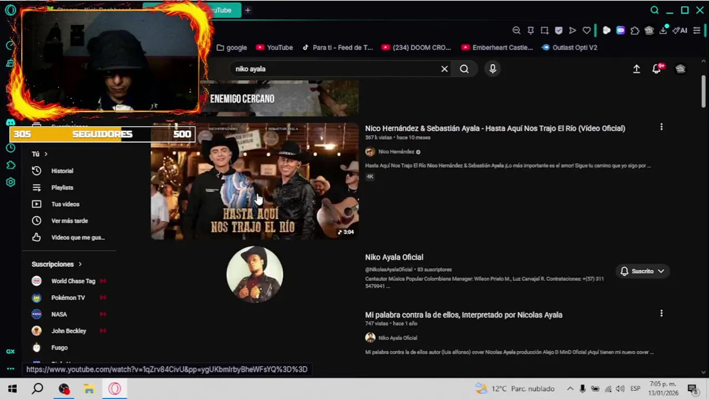Click the zoom out icon in address bar

(x=516, y=30)
